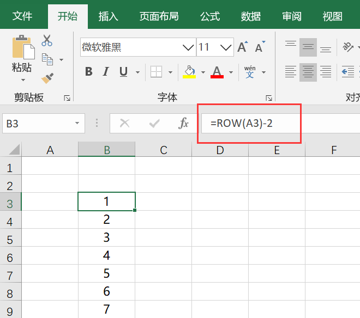The image size is (360, 318).
Task: Select column B header
Action: [x=107, y=150]
